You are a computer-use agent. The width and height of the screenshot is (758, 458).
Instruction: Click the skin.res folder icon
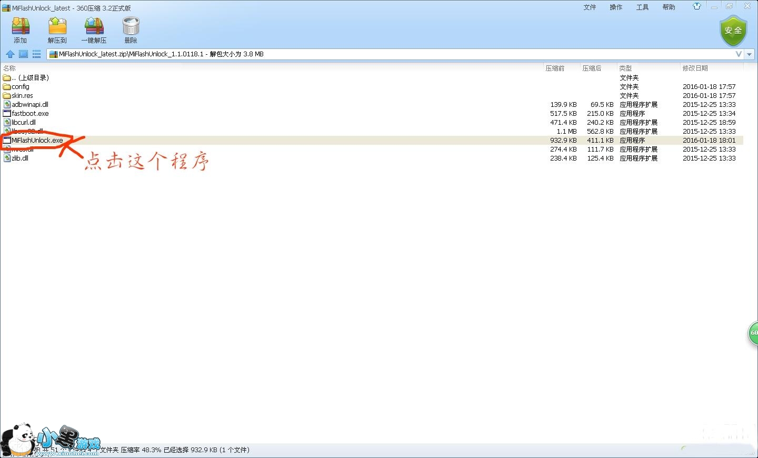(7, 96)
